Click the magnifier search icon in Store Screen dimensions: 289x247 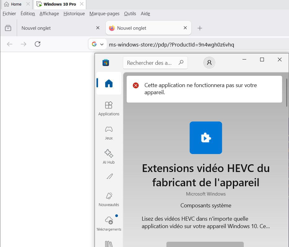click(181, 62)
